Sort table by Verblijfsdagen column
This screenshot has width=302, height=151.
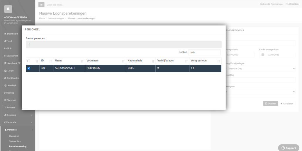pos(172,61)
